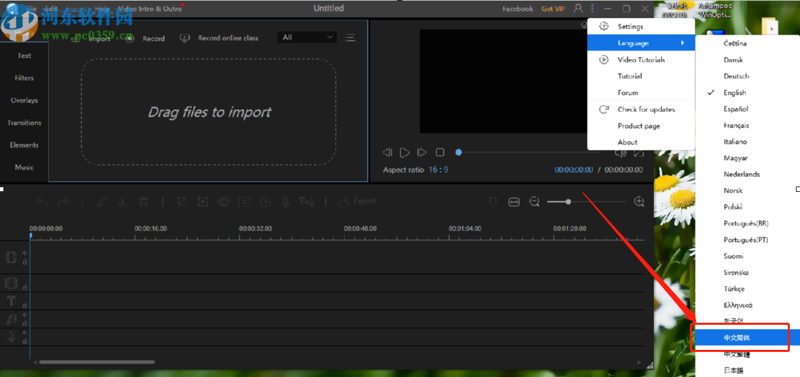The height and width of the screenshot is (377, 800).
Task: Select 中文简体 language
Action: [x=748, y=338]
